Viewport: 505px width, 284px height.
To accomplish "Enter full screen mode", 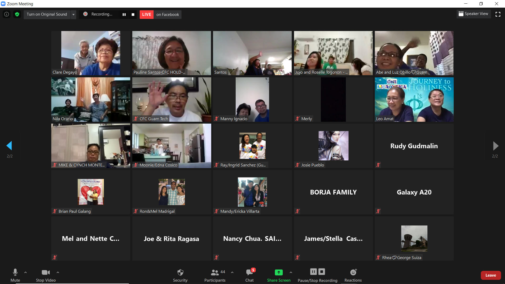I will tap(498, 14).
